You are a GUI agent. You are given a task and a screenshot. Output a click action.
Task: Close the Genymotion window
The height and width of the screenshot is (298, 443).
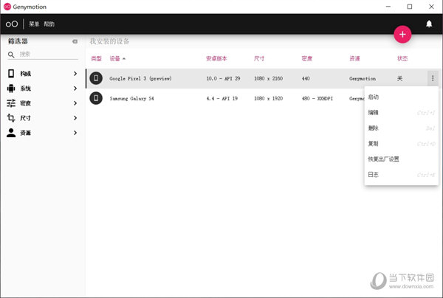(x=431, y=7)
